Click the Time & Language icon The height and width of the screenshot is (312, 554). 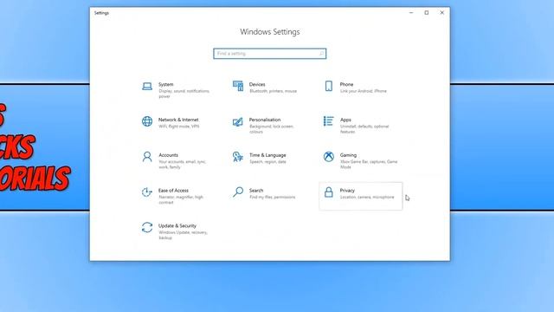[238, 157]
